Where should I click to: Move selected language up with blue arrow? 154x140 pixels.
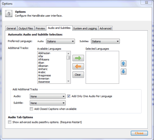tap(123, 64)
